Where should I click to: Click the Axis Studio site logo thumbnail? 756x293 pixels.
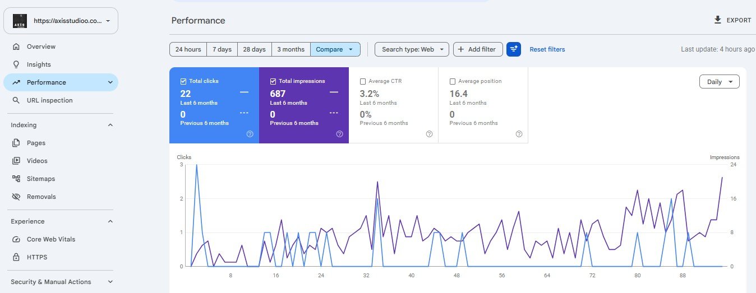(x=20, y=21)
